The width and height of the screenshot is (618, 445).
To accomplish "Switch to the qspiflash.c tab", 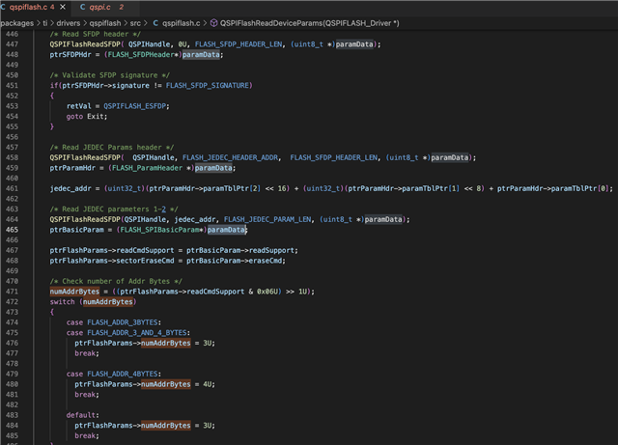I will (32, 7).
